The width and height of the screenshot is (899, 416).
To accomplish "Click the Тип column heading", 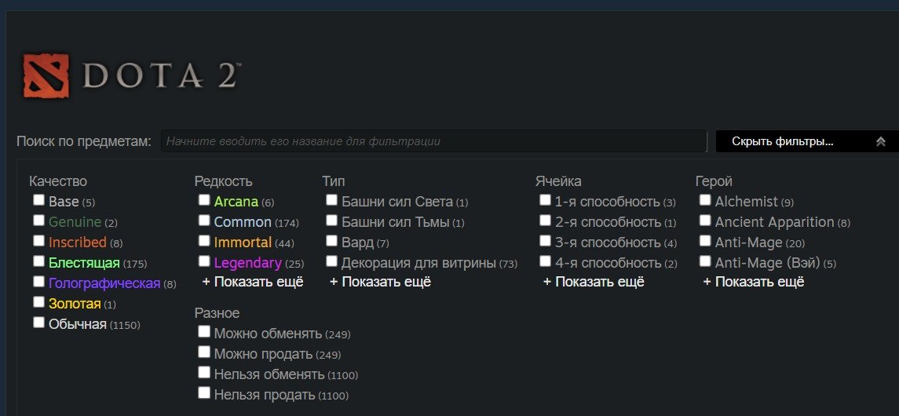I will [334, 181].
